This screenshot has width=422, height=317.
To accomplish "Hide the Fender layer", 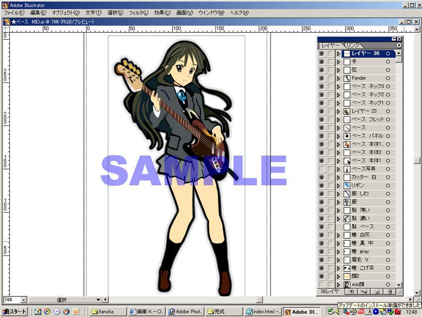I will pyautogui.click(x=321, y=78).
